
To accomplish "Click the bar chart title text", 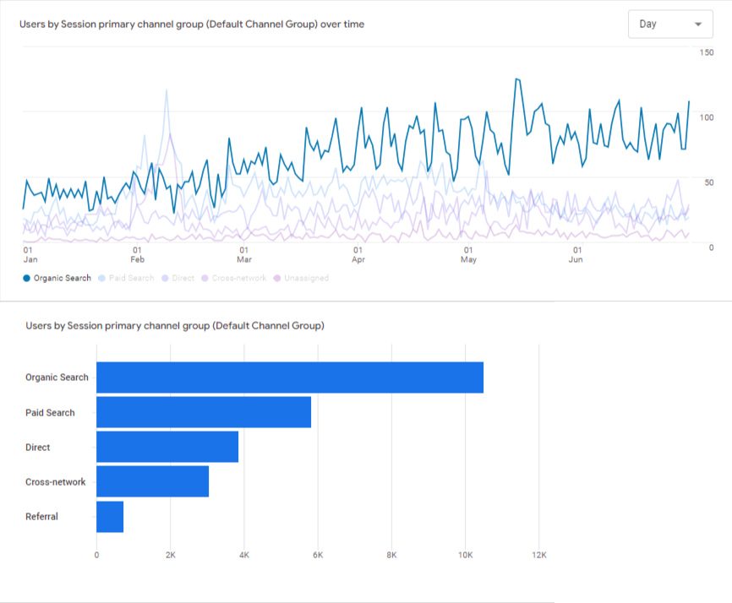I will [175, 325].
